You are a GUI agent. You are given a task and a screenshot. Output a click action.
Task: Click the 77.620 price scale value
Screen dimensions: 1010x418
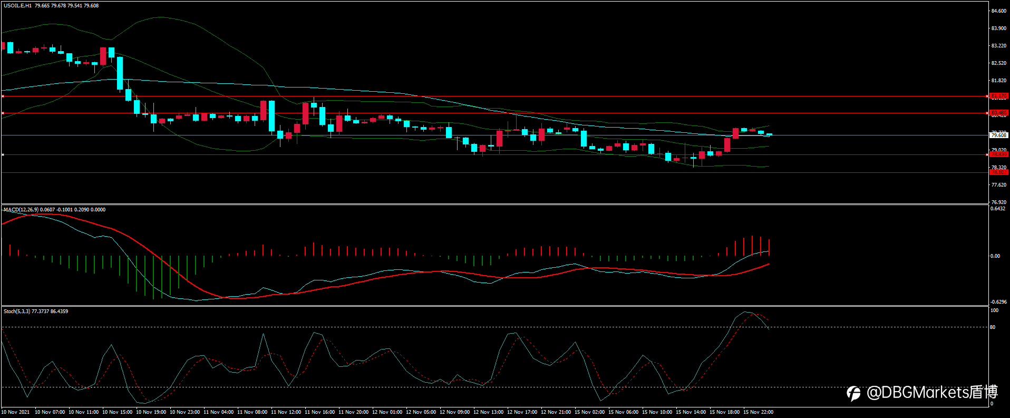click(x=999, y=185)
